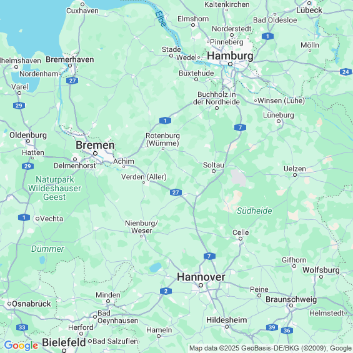353x353 pixels.
Task: Click the Elbe river label
Action: tap(161, 19)
